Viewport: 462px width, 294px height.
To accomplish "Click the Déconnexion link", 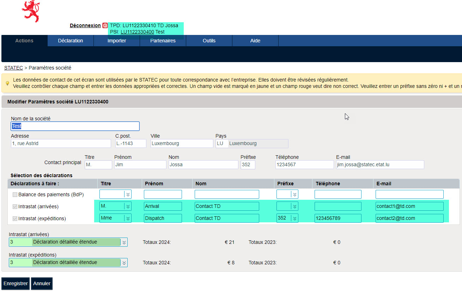I will click(x=85, y=25).
